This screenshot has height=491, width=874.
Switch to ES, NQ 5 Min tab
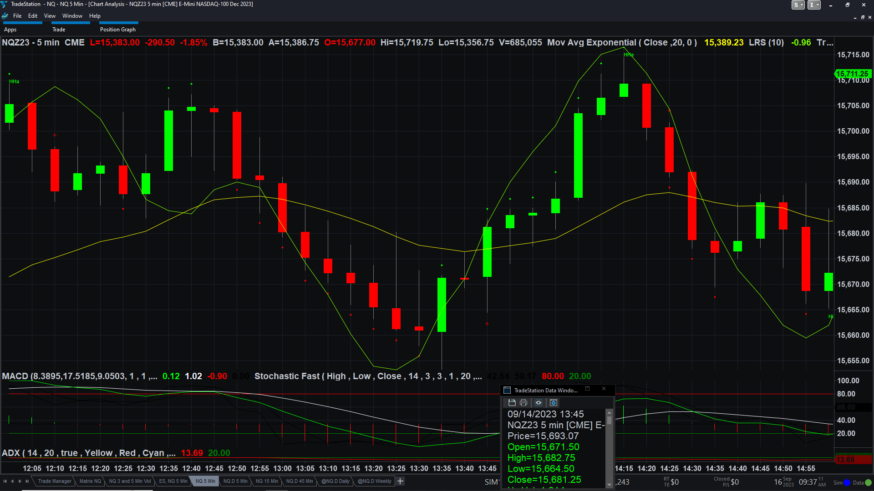pos(173,481)
